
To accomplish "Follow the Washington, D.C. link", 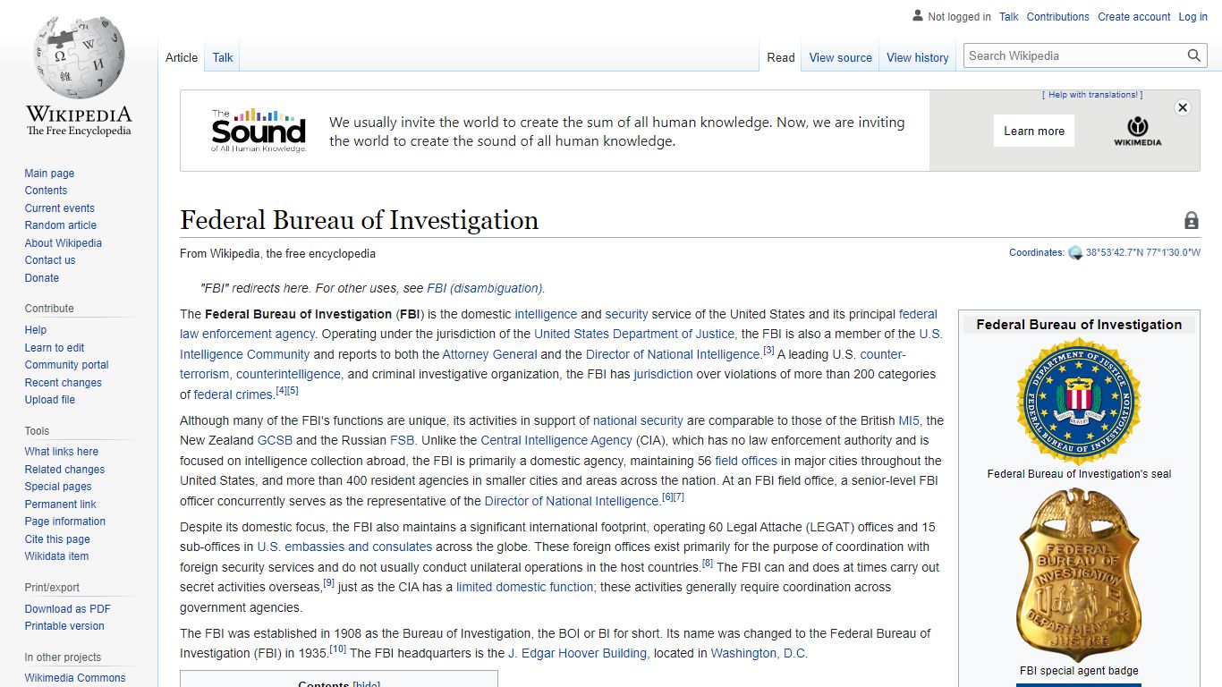I will (x=759, y=653).
